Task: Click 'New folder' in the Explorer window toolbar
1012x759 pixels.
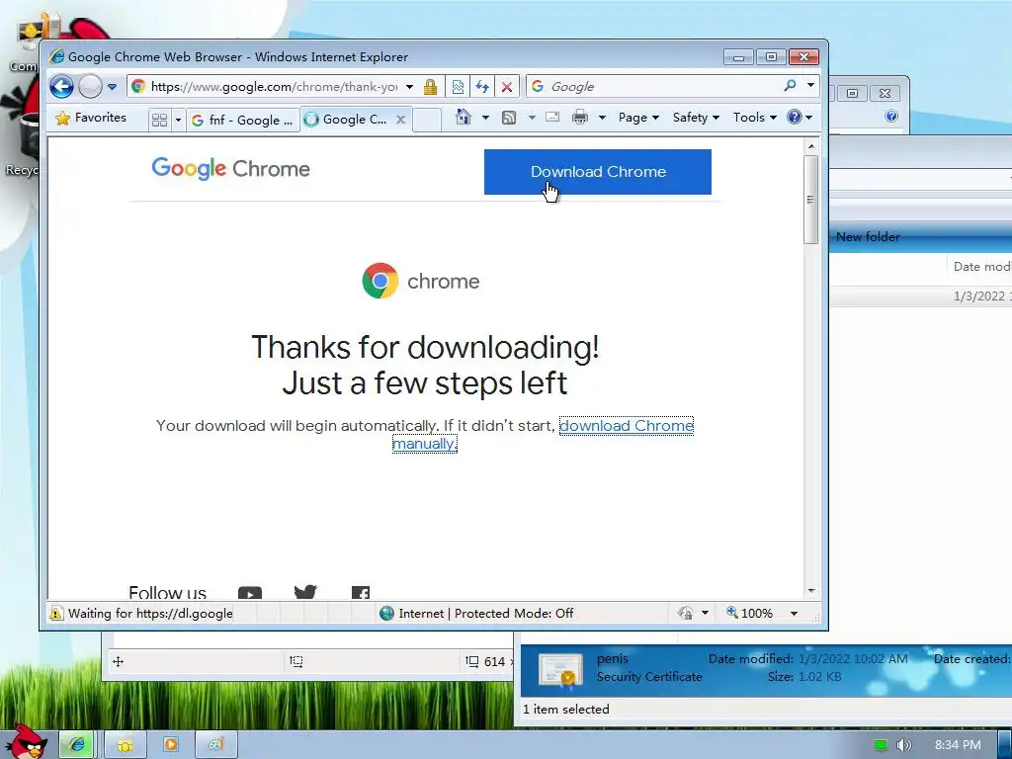Action: [868, 237]
